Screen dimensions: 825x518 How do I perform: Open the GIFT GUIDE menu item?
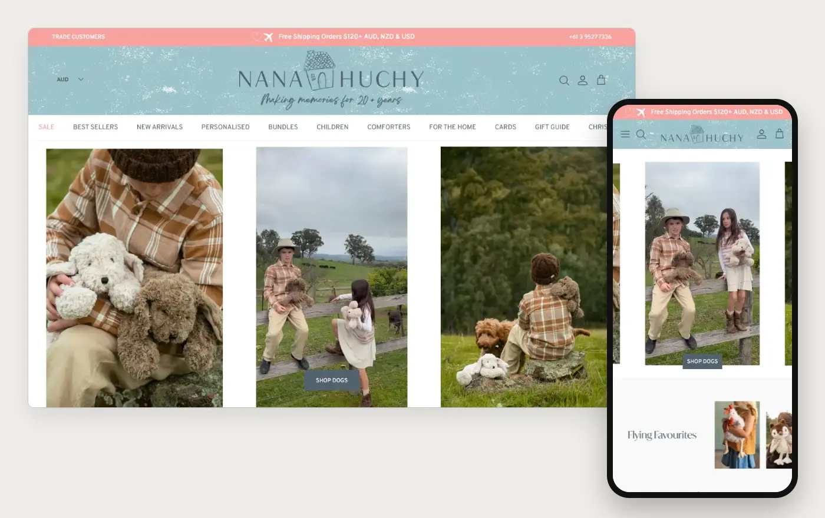point(552,127)
